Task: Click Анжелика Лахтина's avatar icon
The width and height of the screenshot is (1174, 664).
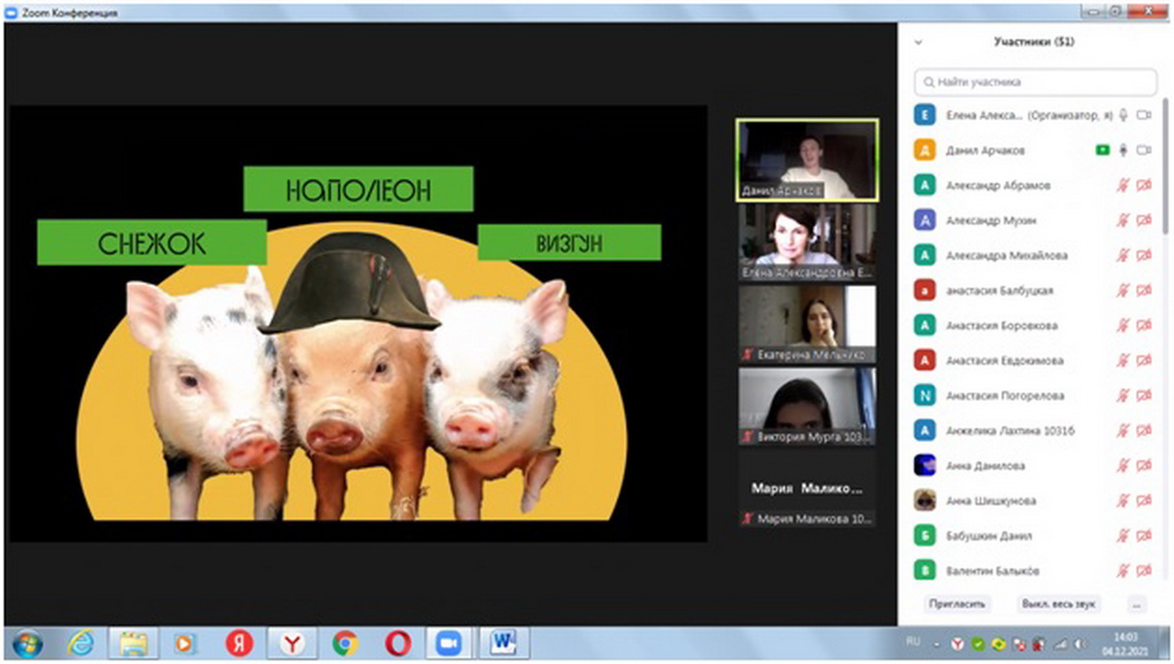Action: pos(924,431)
